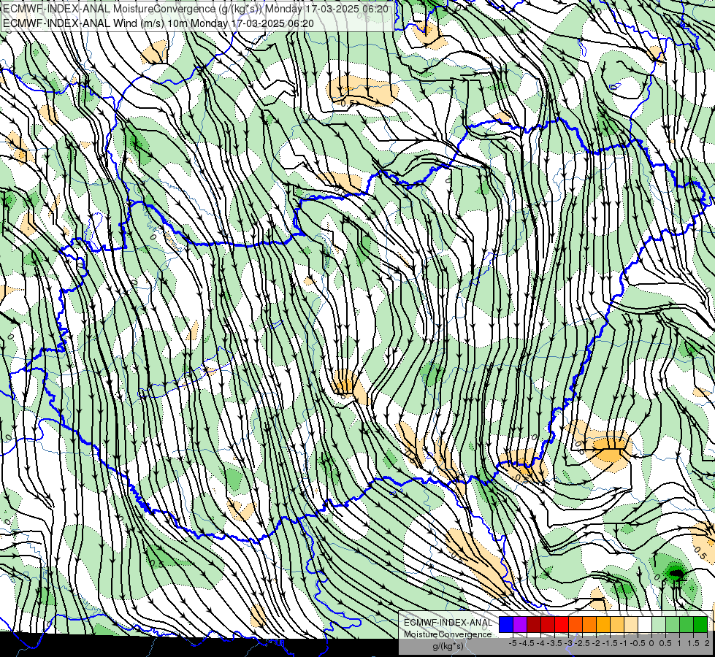This screenshot has height=657, width=715.
Task: Select the g/(kg*s) unit label in legend
Action: point(448,647)
